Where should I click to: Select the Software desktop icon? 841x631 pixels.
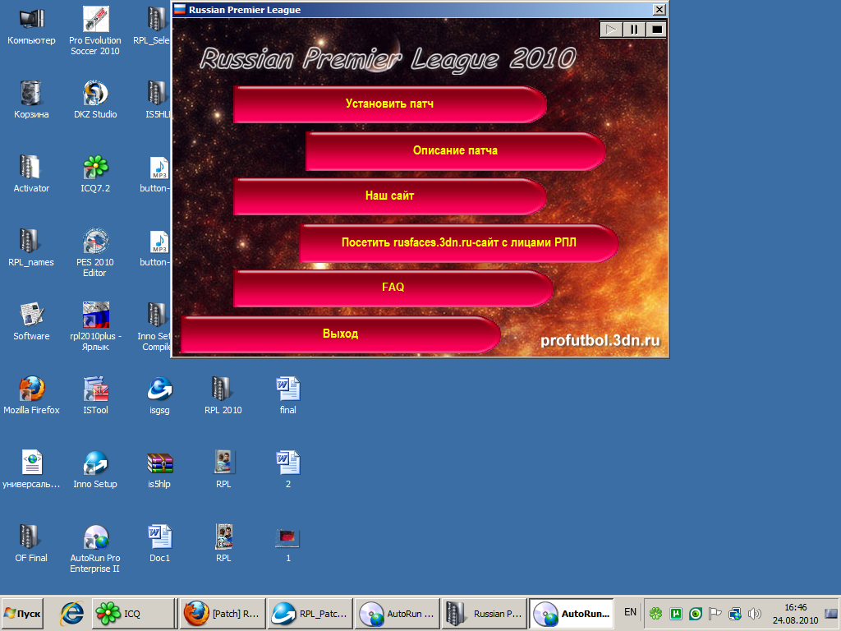pyautogui.click(x=31, y=322)
